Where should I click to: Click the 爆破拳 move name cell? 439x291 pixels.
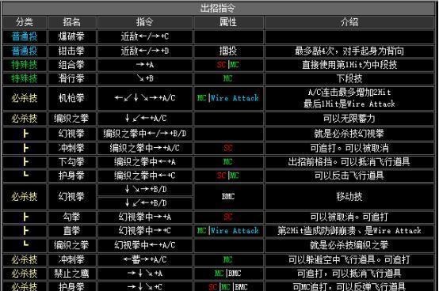[x=72, y=37]
